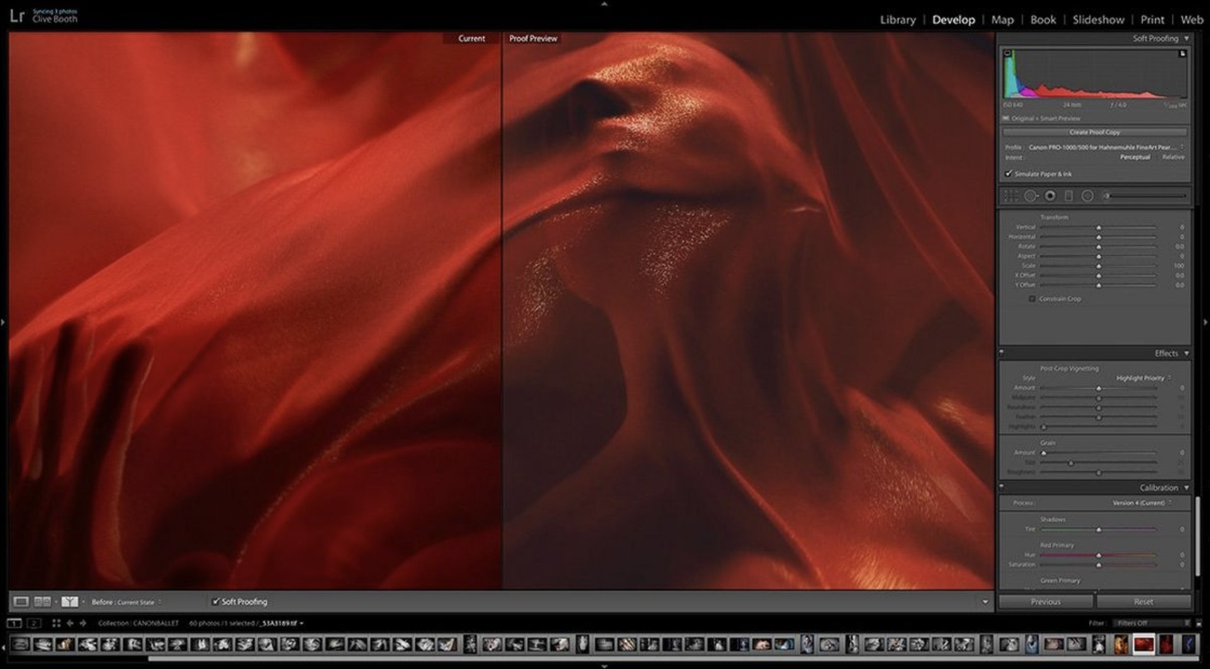
Task: Enable the Constrain Crop checkbox
Action: (x=1032, y=299)
